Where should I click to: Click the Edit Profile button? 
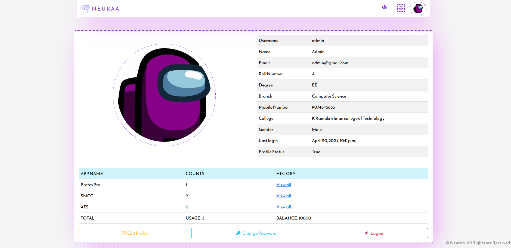tap(135, 233)
